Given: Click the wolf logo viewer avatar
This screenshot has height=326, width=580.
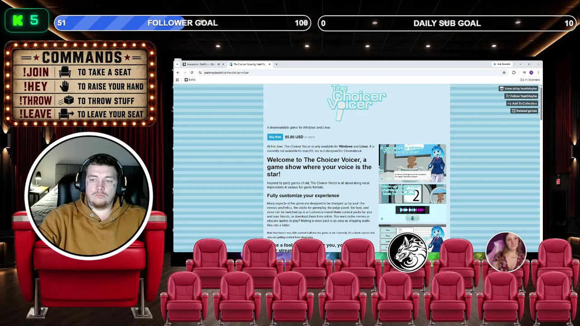Looking at the screenshot, I should pos(407,253).
